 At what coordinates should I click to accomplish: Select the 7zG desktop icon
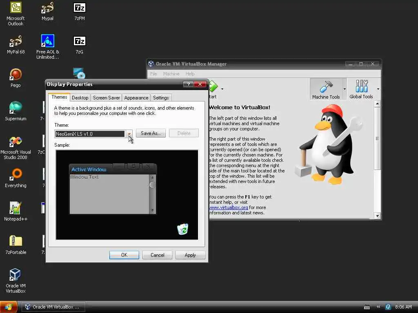(x=80, y=44)
